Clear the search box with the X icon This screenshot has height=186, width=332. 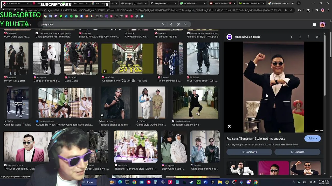click(163, 24)
